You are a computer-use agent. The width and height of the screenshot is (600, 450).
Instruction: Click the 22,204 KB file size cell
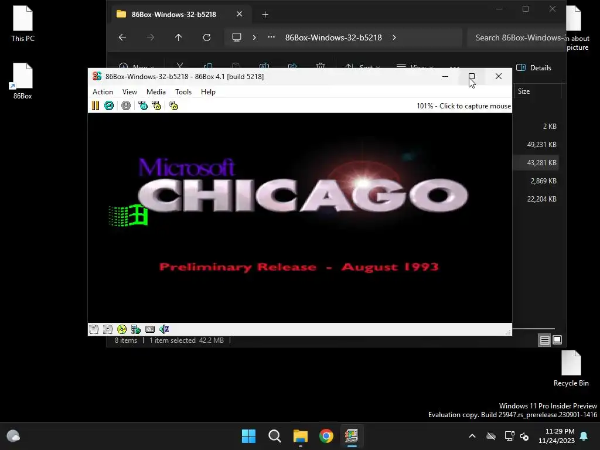541,199
